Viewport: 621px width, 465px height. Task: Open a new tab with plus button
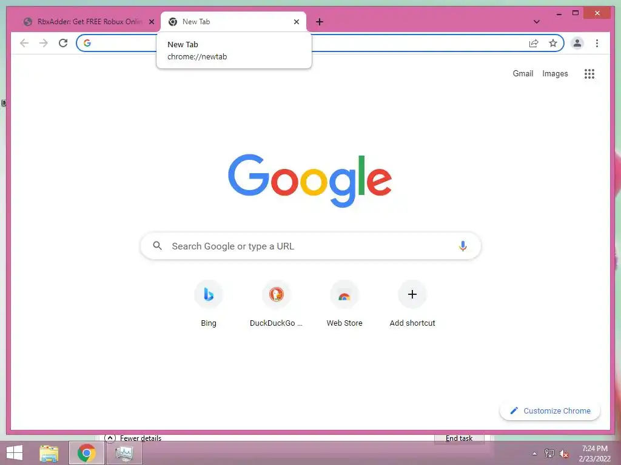[320, 22]
